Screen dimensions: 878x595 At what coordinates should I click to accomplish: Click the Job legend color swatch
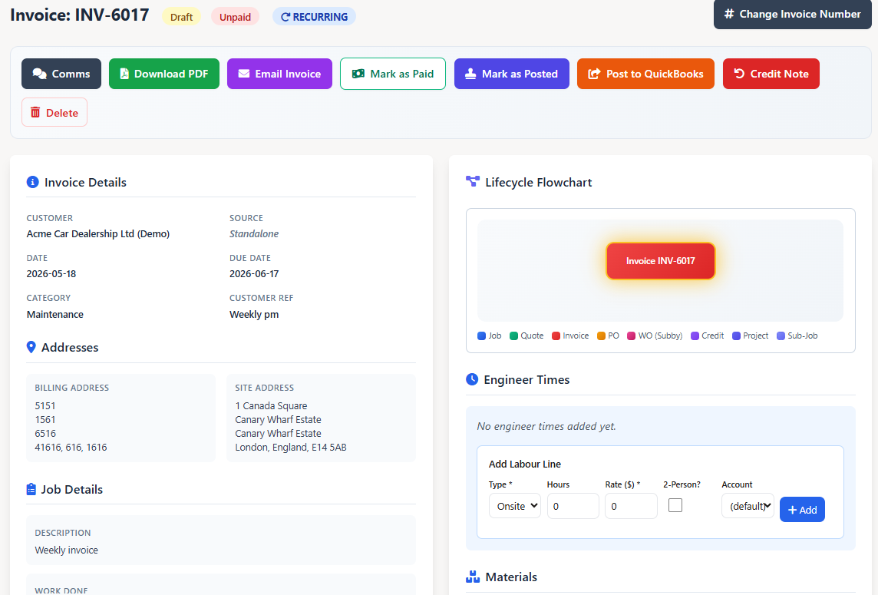[x=481, y=336]
